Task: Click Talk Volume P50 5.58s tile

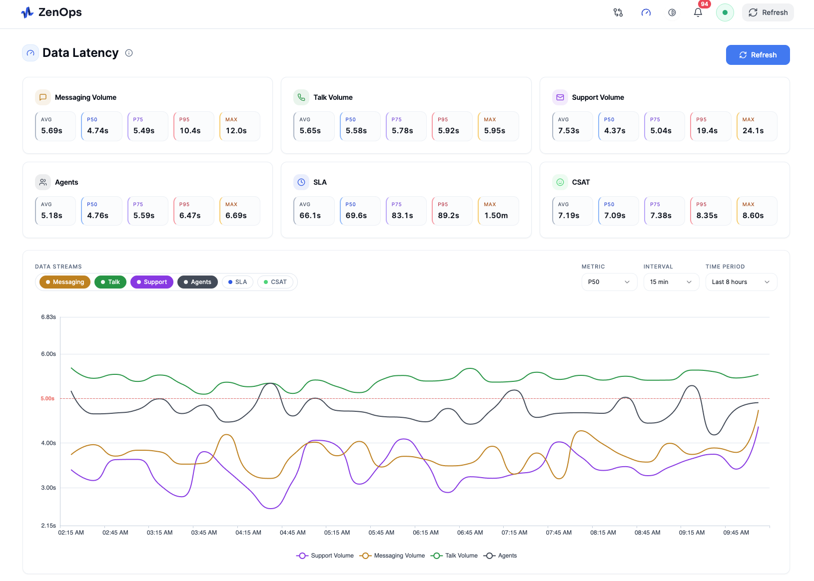Action: pyautogui.click(x=360, y=126)
